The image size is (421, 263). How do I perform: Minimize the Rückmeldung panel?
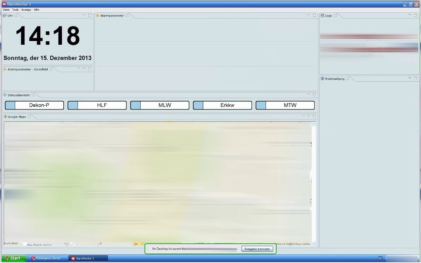pos(410,78)
